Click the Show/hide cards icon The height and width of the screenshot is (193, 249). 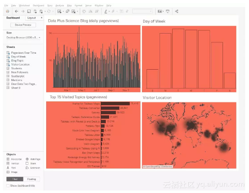[160, 11]
